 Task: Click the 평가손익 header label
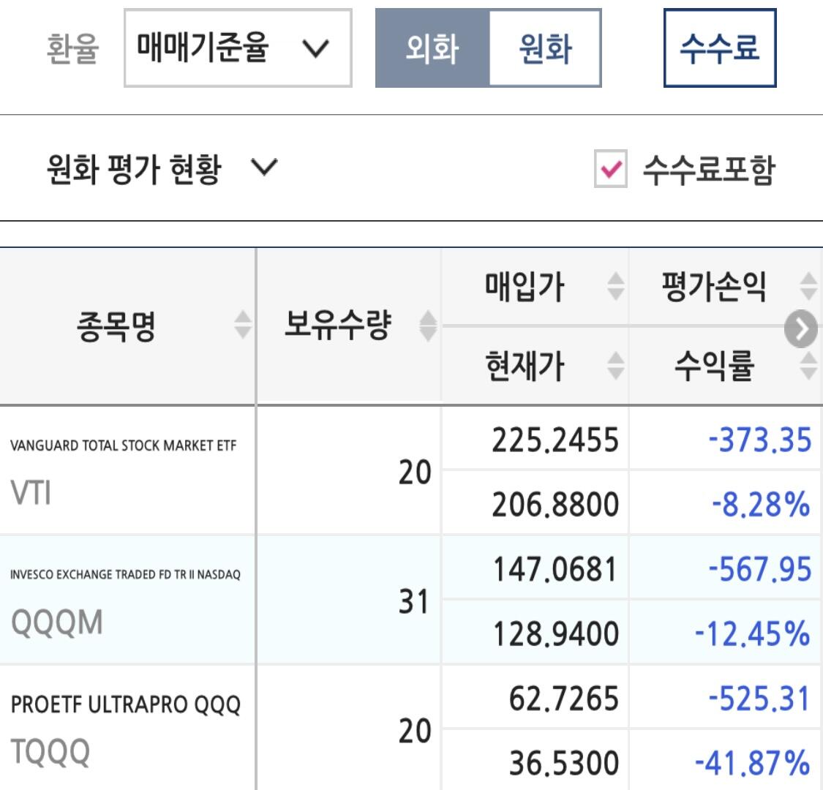[714, 287]
